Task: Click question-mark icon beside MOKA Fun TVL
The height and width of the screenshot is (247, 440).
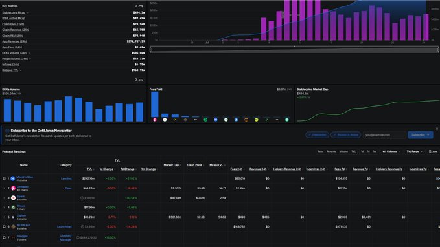Action: (x=82, y=226)
